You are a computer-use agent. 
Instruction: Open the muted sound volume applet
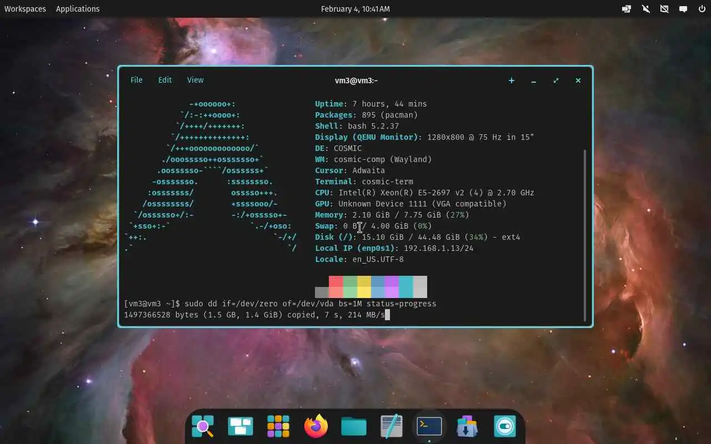click(x=645, y=9)
